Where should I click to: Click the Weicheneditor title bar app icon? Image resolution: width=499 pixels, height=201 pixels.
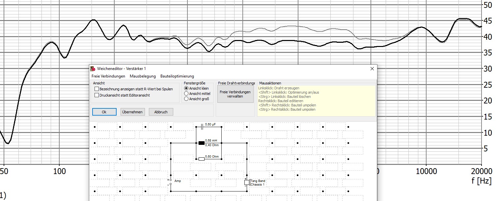93,69
